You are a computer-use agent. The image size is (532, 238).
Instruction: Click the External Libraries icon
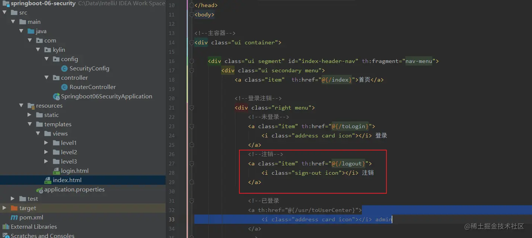click(x=6, y=227)
